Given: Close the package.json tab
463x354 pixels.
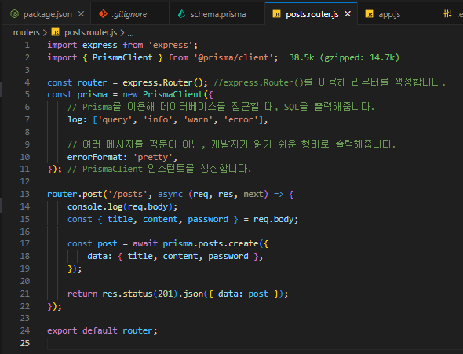Looking at the screenshot, I should point(81,14).
